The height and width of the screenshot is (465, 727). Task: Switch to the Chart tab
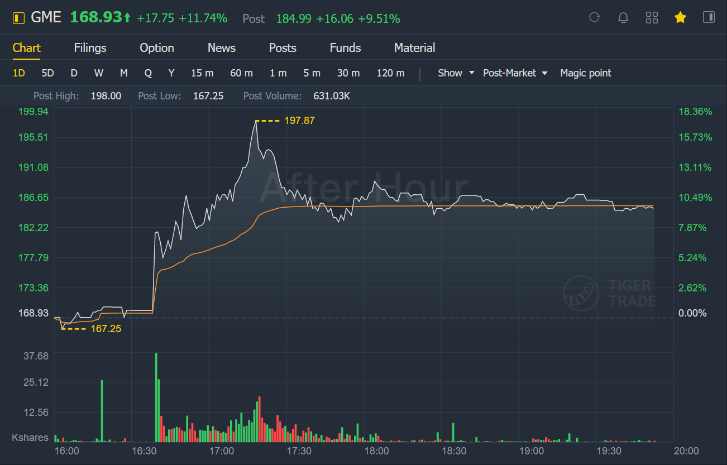pyautogui.click(x=27, y=48)
